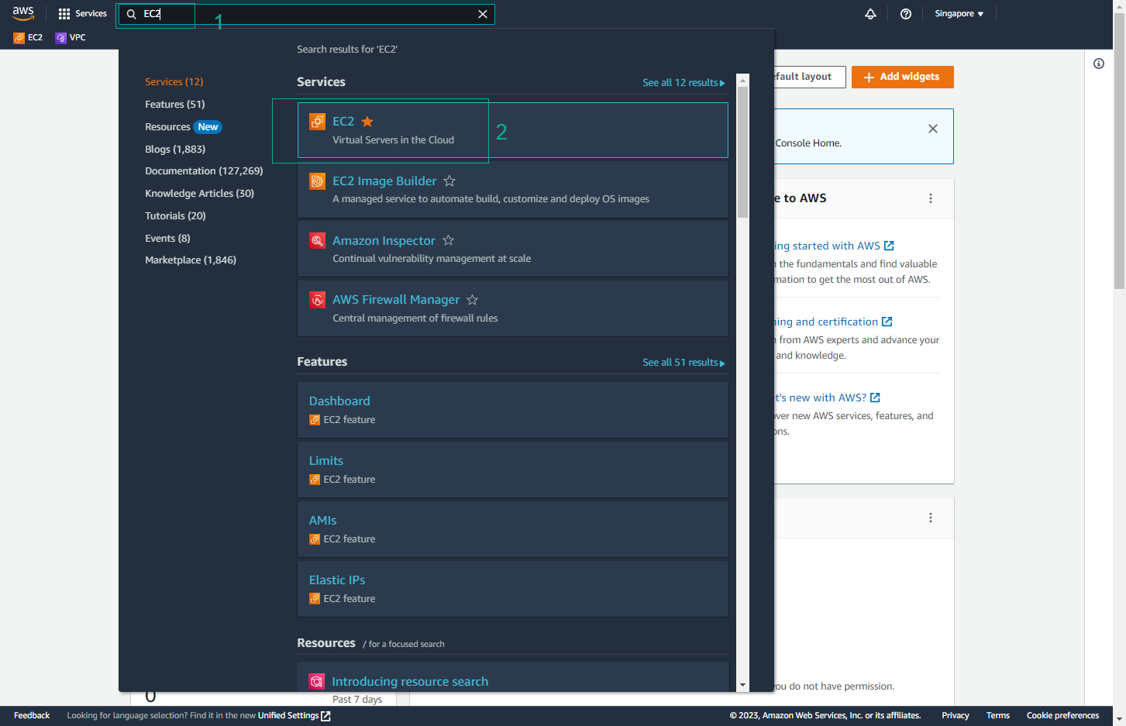The width and height of the screenshot is (1126, 726).
Task: Click the resource search pink icon
Action: click(x=316, y=682)
